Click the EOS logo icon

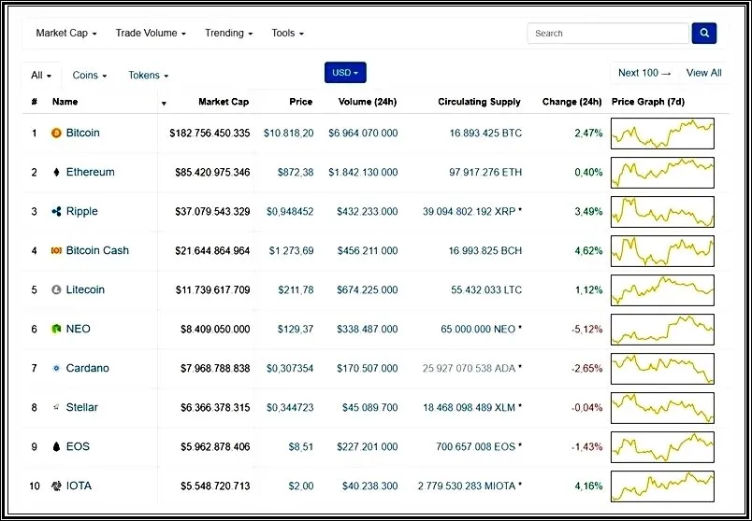pos(56,447)
